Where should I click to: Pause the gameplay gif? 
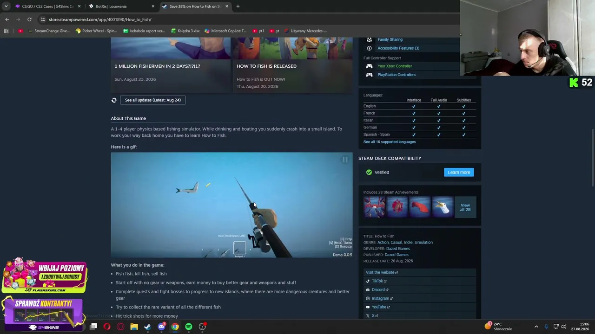(x=345, y=160)
